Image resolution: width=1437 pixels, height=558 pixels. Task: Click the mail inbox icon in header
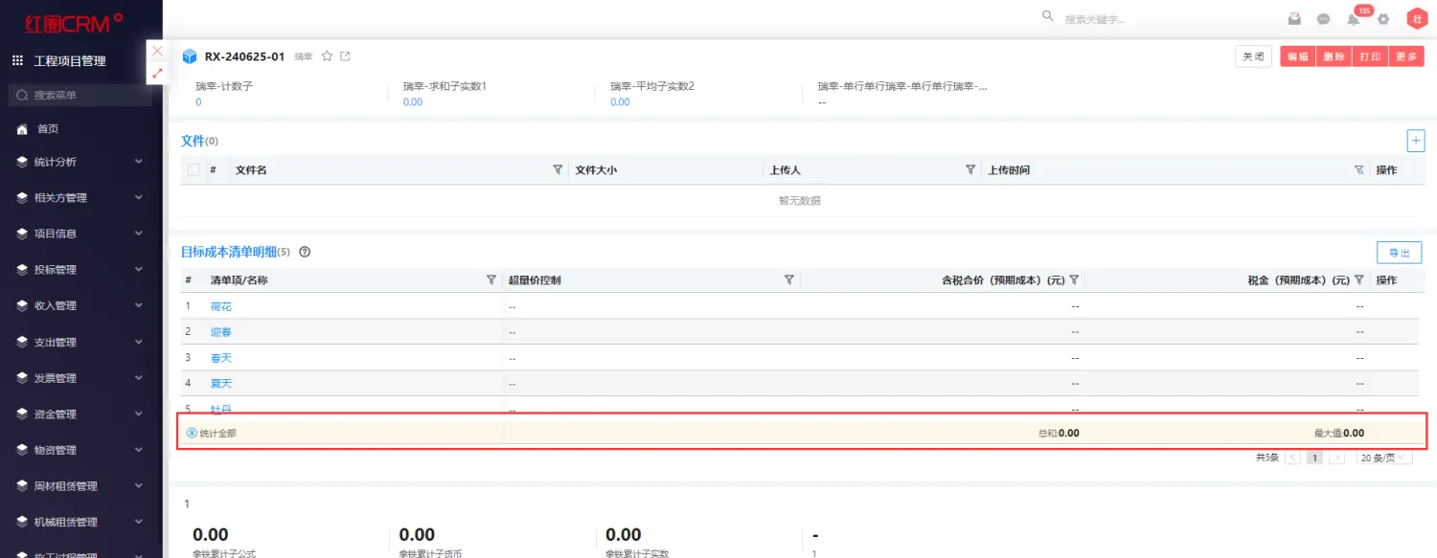pos(1294,19)
